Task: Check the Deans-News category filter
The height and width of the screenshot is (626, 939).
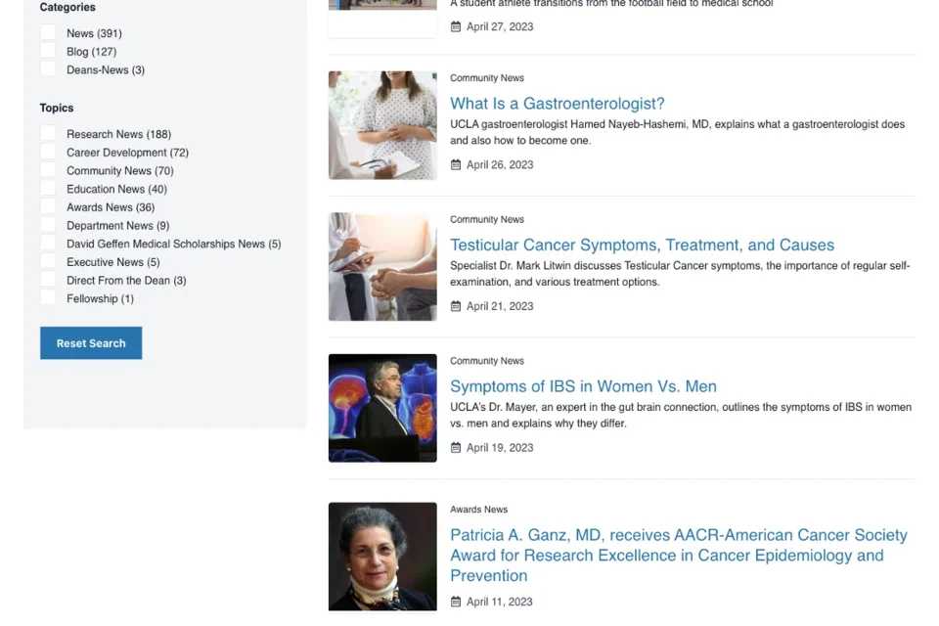Action: (x=48, y=69)
